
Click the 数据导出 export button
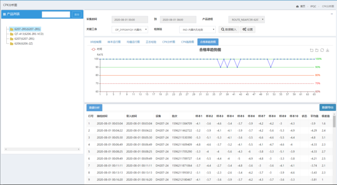(x=327, y=107)
